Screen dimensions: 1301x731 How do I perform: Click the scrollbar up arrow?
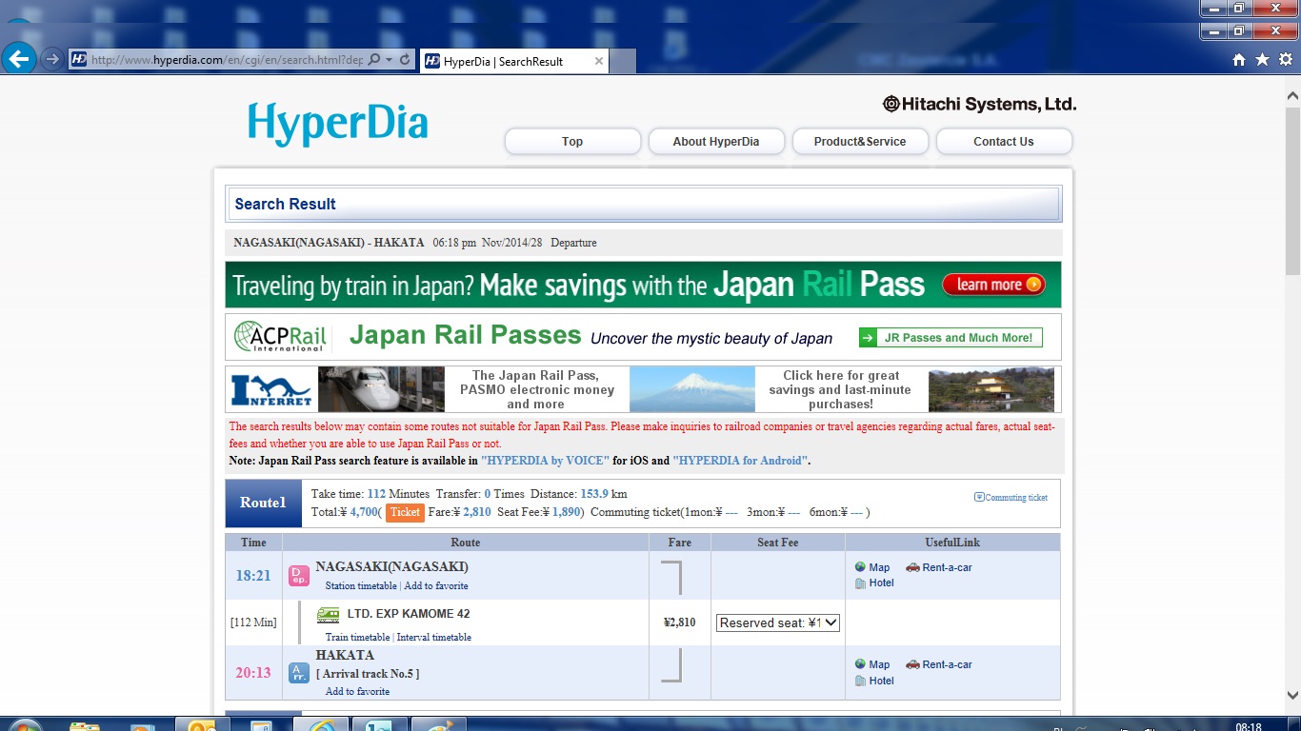tap(1291, 96)
